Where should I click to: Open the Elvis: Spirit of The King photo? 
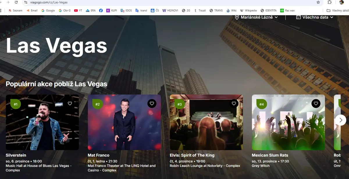[206, 122]
